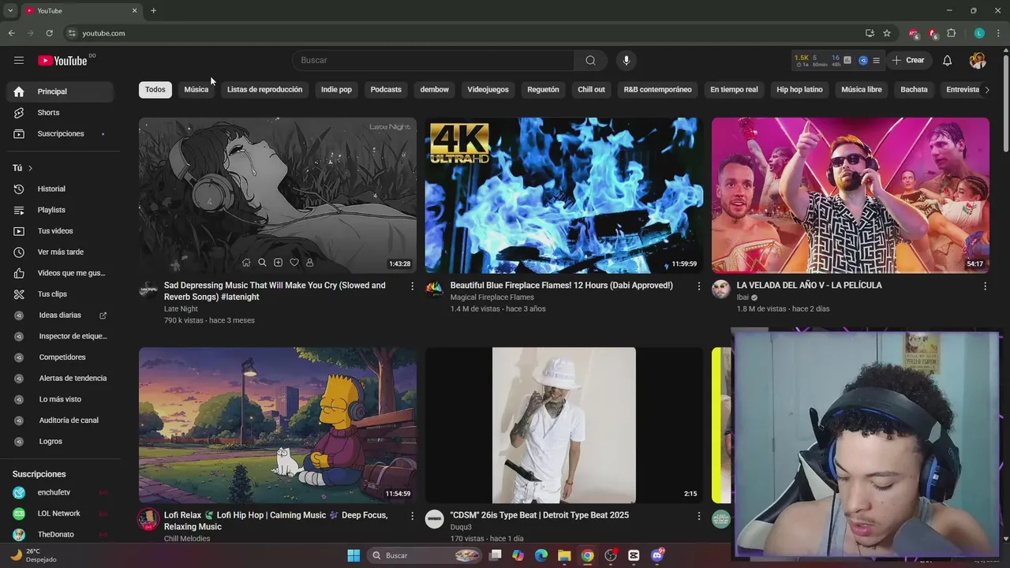This screenshot has height=568, width=1010.
Task: Open options for Blue Fireplace Flames video
Action: [x=698, y=286]
